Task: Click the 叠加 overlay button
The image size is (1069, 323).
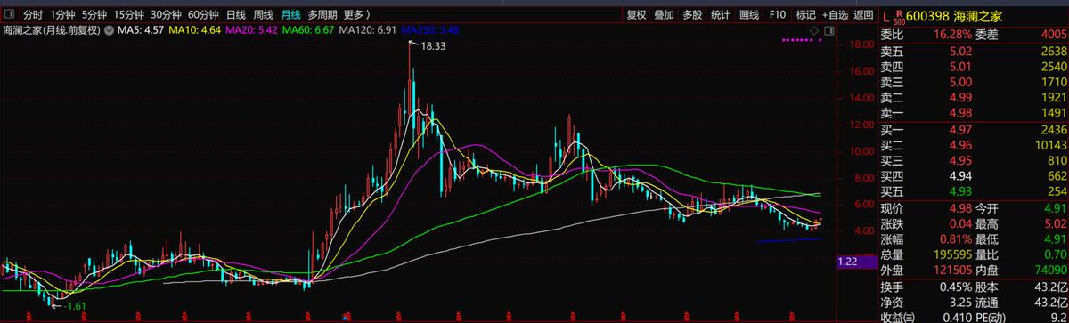Action: click(x=664, y=14)
